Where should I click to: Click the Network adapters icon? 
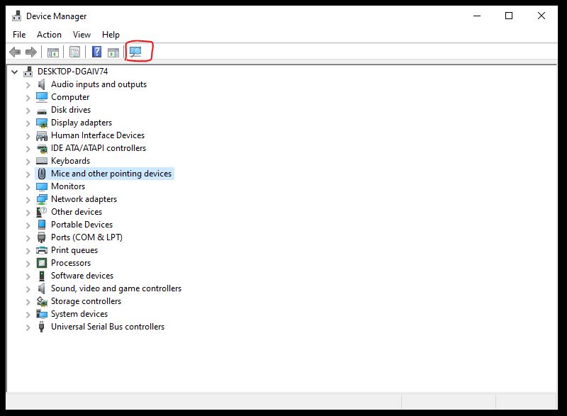pyautogui.click(x=42, y=199)
